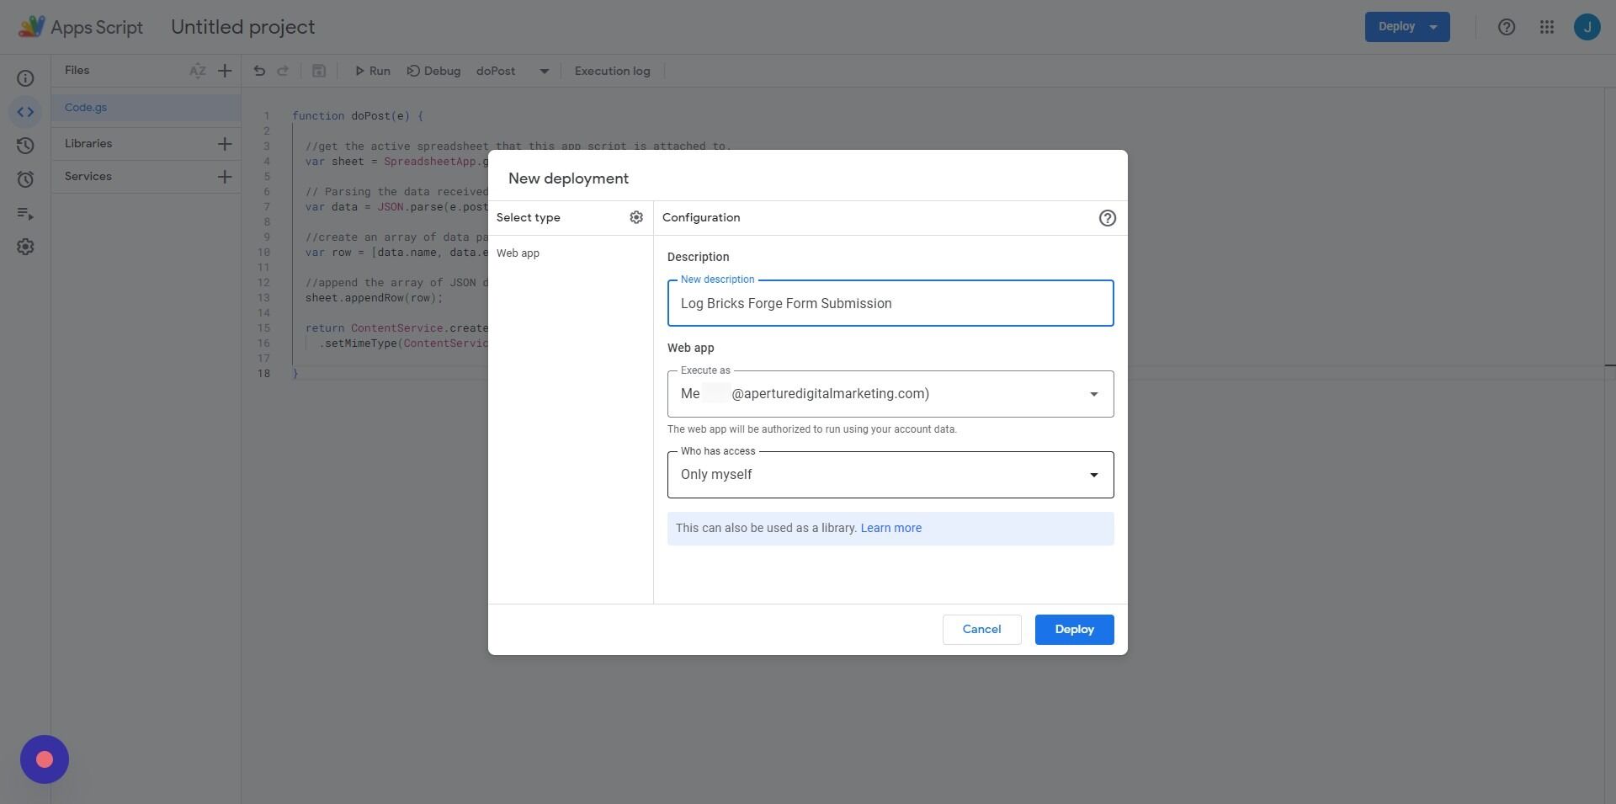The height and width of the screenshot is (804, 1616).
Task: Open the Google apps grid icon
Action: tap(1547, 26)
